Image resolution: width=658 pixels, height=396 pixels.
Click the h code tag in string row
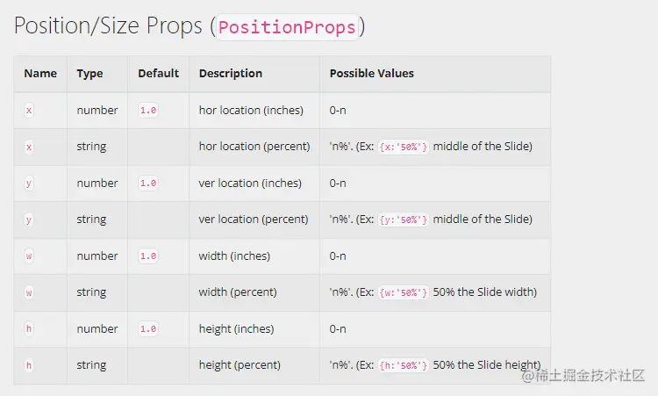[29, 365]
